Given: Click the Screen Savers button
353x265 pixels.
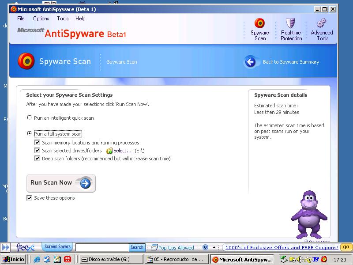Looking at the screenshot, I should pyautogui.click(x=57, y=247).
